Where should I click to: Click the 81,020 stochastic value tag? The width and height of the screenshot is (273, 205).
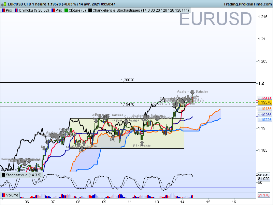263,179
